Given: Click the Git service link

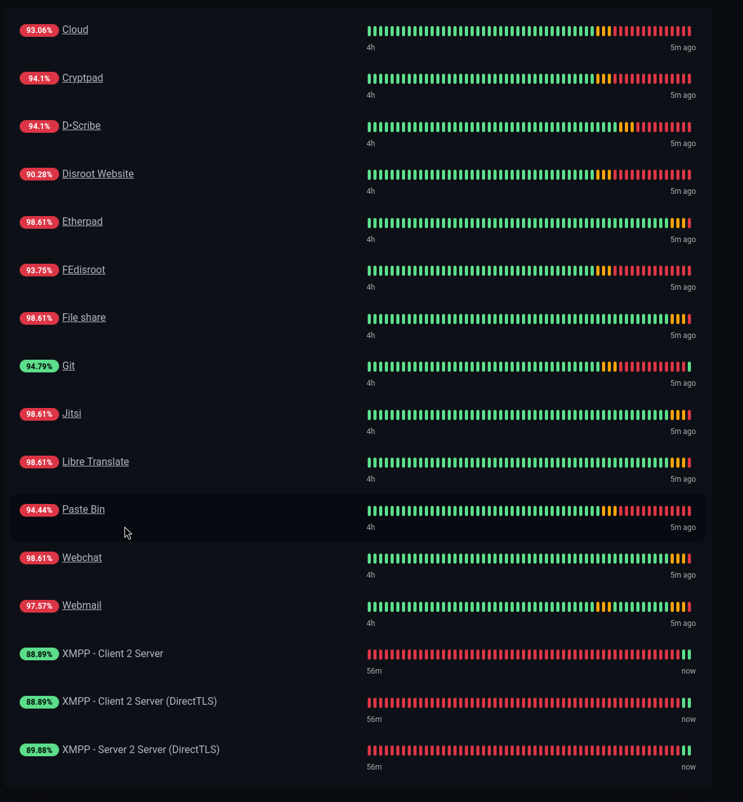Looking at the screenshot, I should (x=69, y=366).
